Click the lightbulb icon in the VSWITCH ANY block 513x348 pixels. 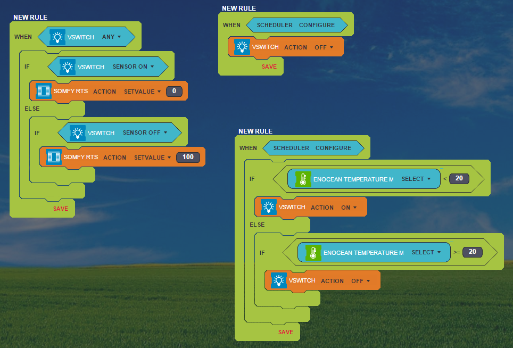(57, 37)
